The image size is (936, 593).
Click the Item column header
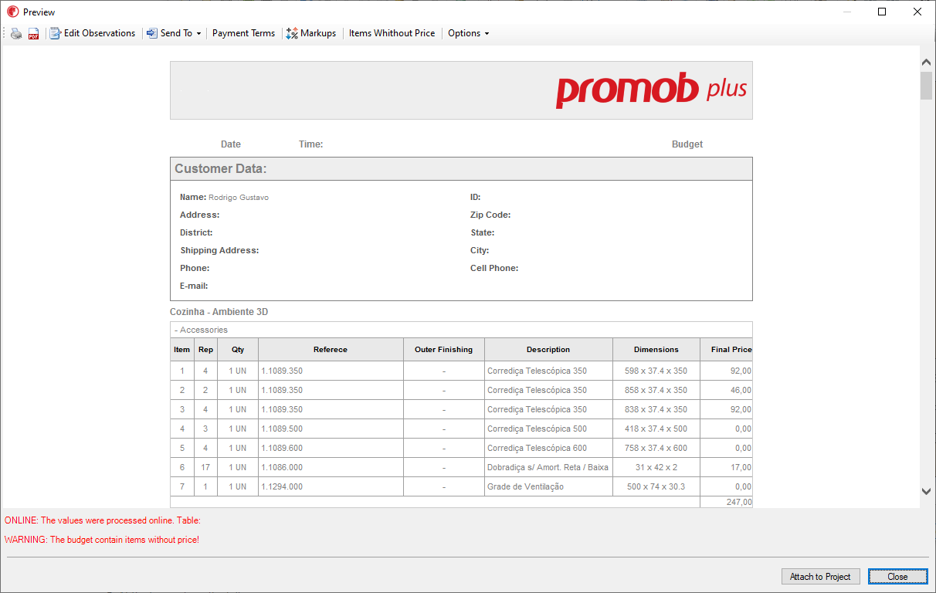[182, 349]
